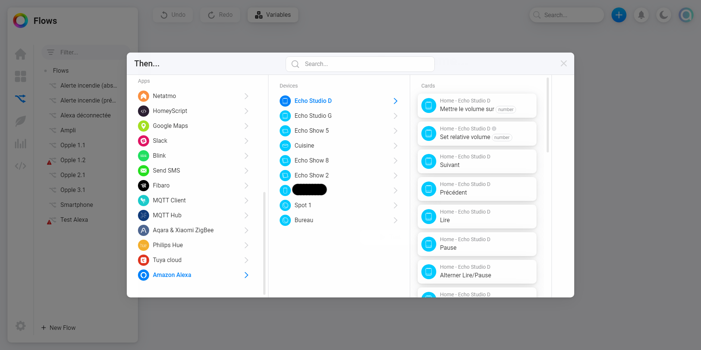Image resolution: width=701 pixels, height=350 pixels.
Task: Expand the Echo Studio G chevron
Action: coord(396,116)
